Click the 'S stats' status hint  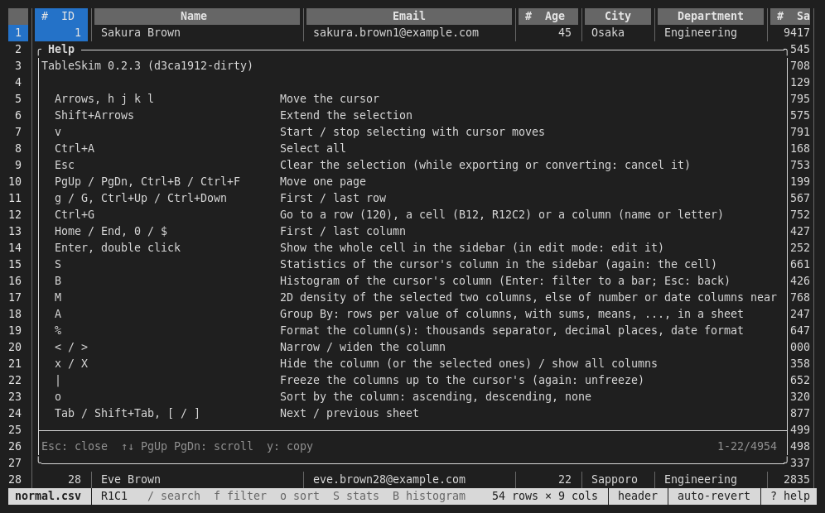coord(355,496)
